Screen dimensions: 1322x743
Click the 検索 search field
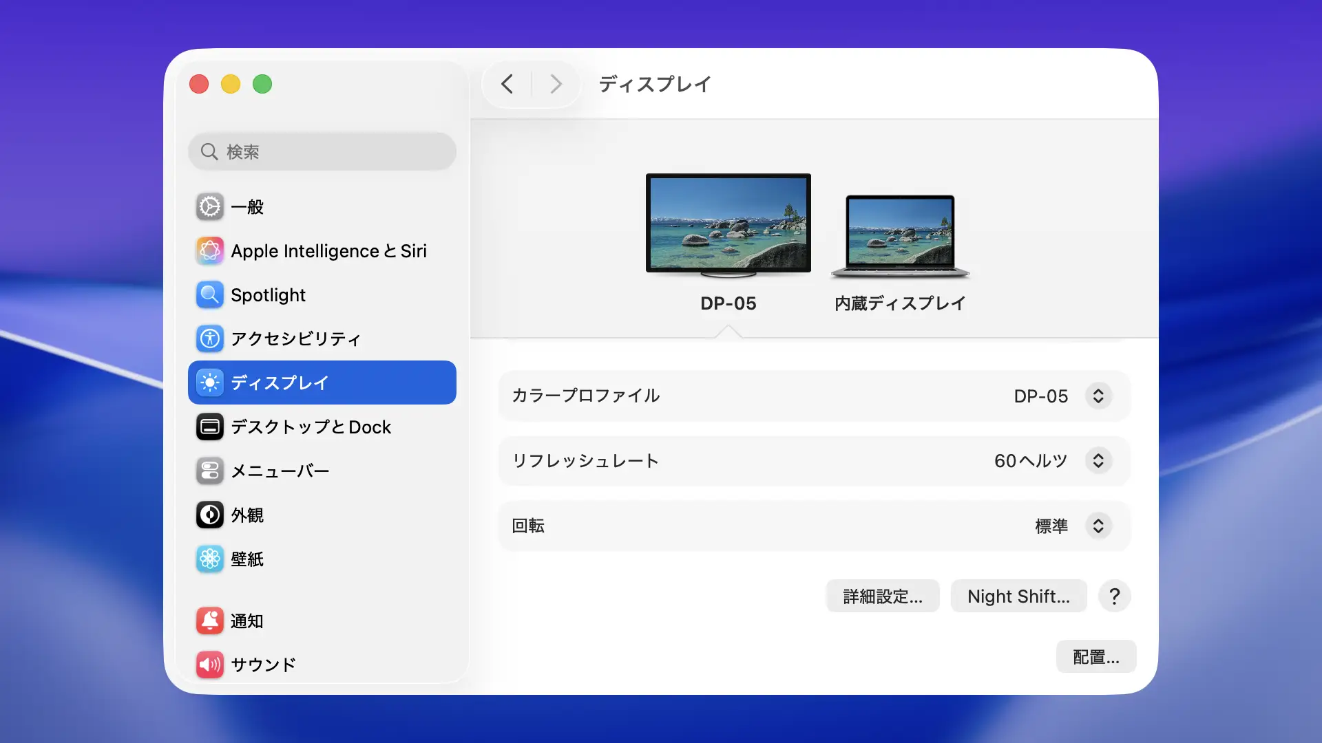pos(322,151)
